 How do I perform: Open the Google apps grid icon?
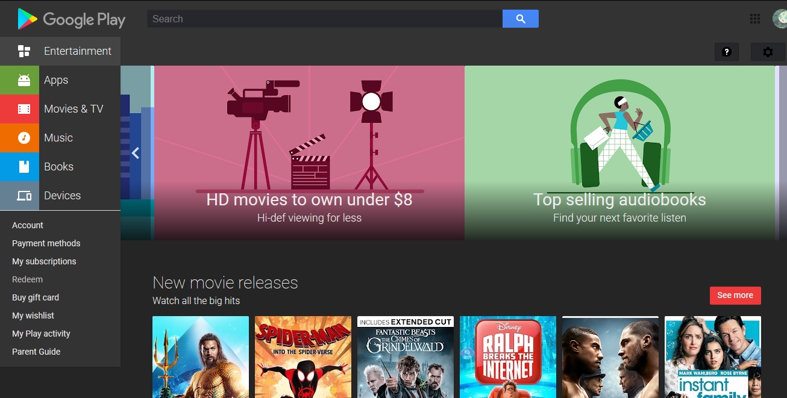tap(755, 19)
